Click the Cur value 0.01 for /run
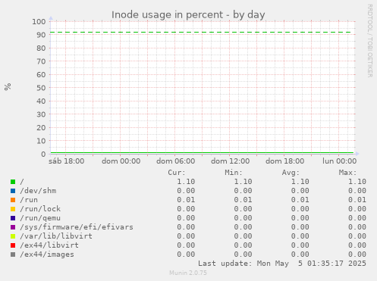377x281 pixels. pos(186,200)
